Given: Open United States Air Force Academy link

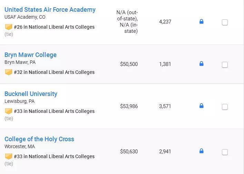Looking at the screenshot, I should 50,10.
